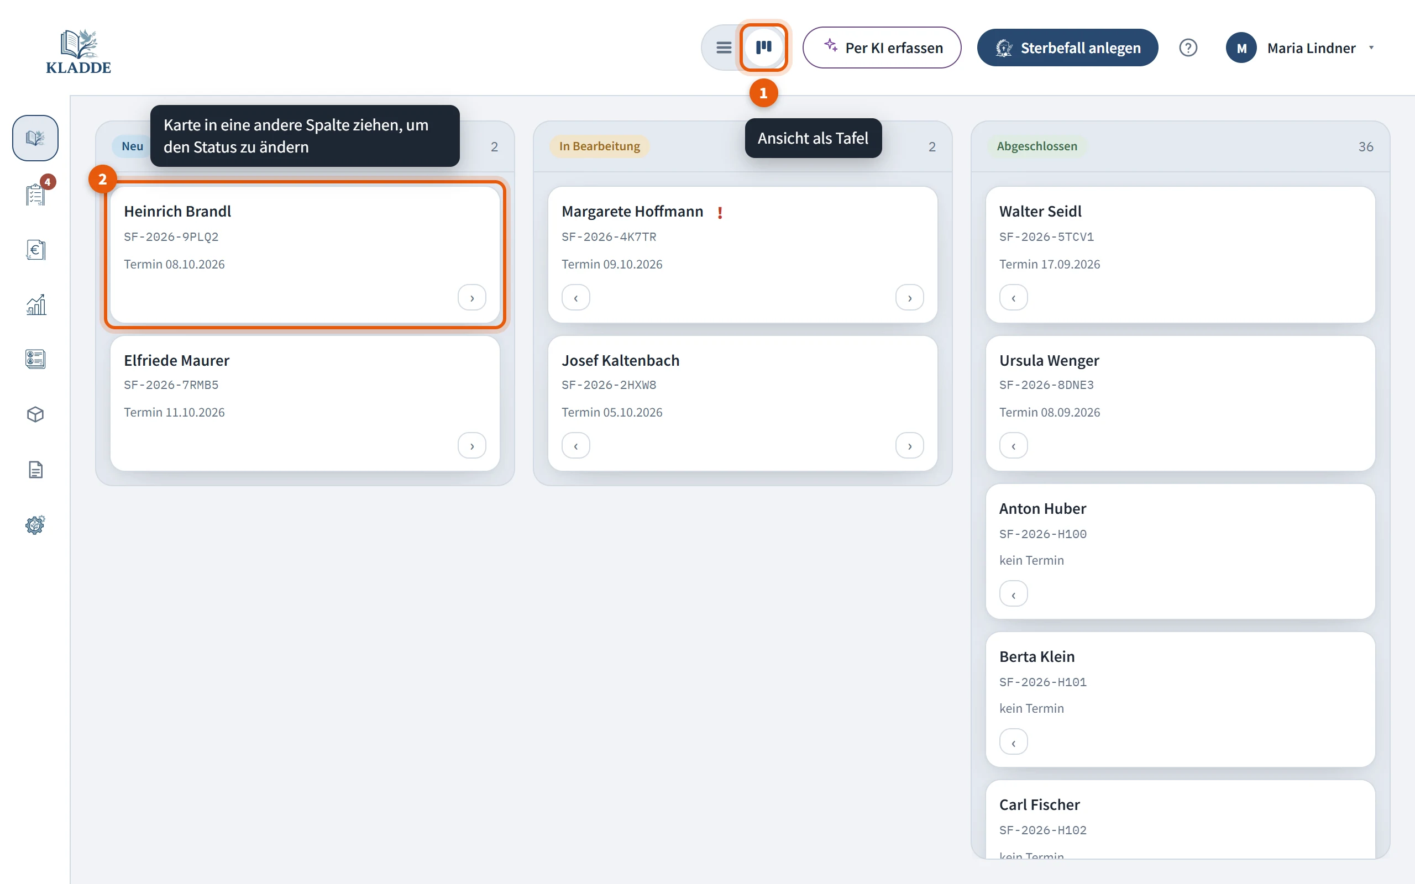Click the M avatar circle
The width and height of the screenshot is (1415, 884).
pyautogui.click(x=1241, y=48)
